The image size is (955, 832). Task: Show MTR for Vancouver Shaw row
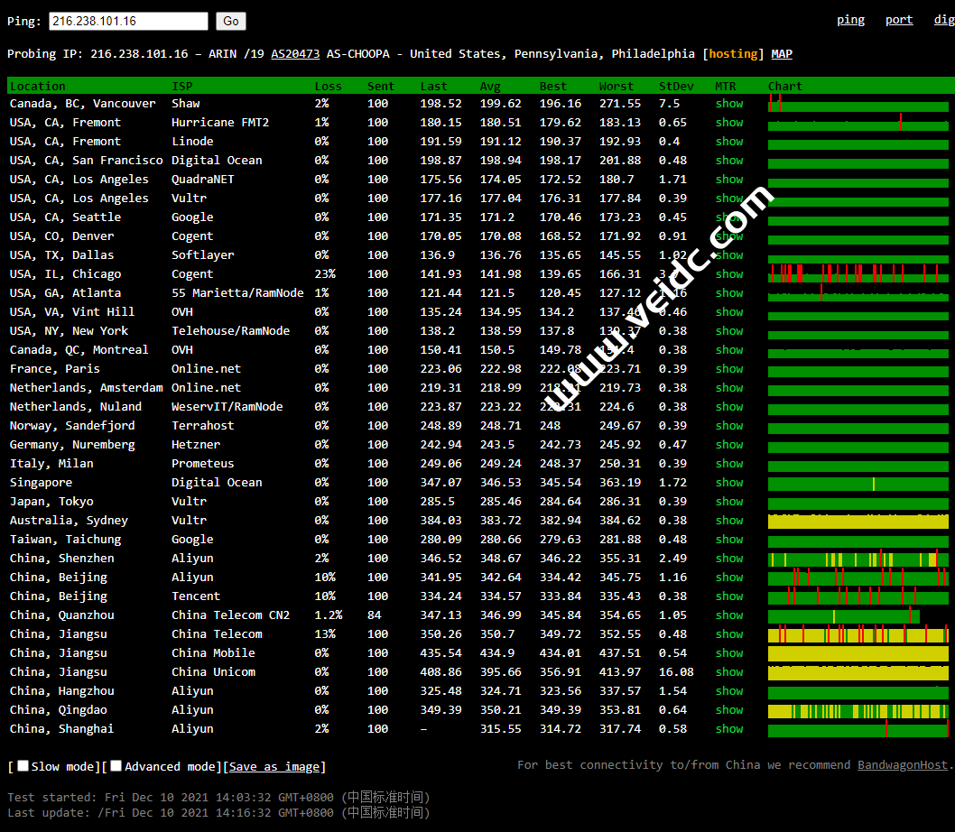pos(729,104)
